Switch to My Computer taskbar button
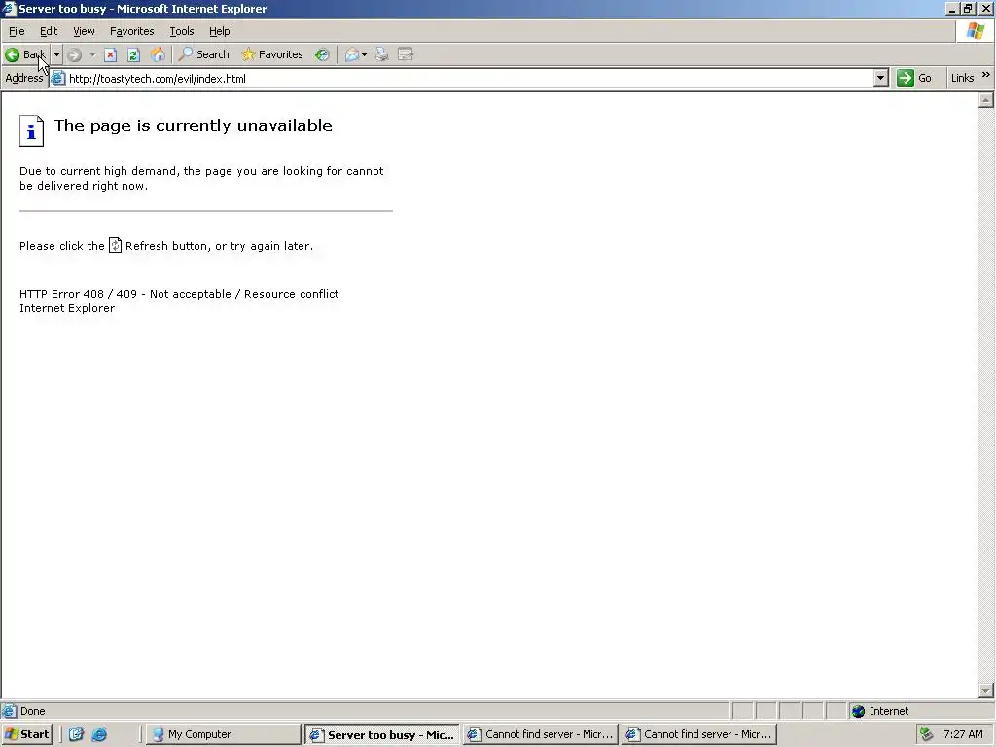The height and width of the screenshot is (747, 996). pyautogui.click(x=223, y=734)
